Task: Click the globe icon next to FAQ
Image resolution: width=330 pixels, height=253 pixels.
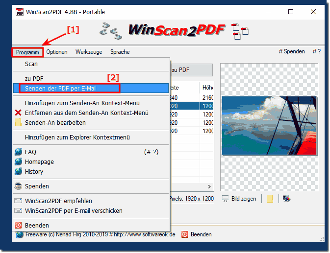Action: 18,152
